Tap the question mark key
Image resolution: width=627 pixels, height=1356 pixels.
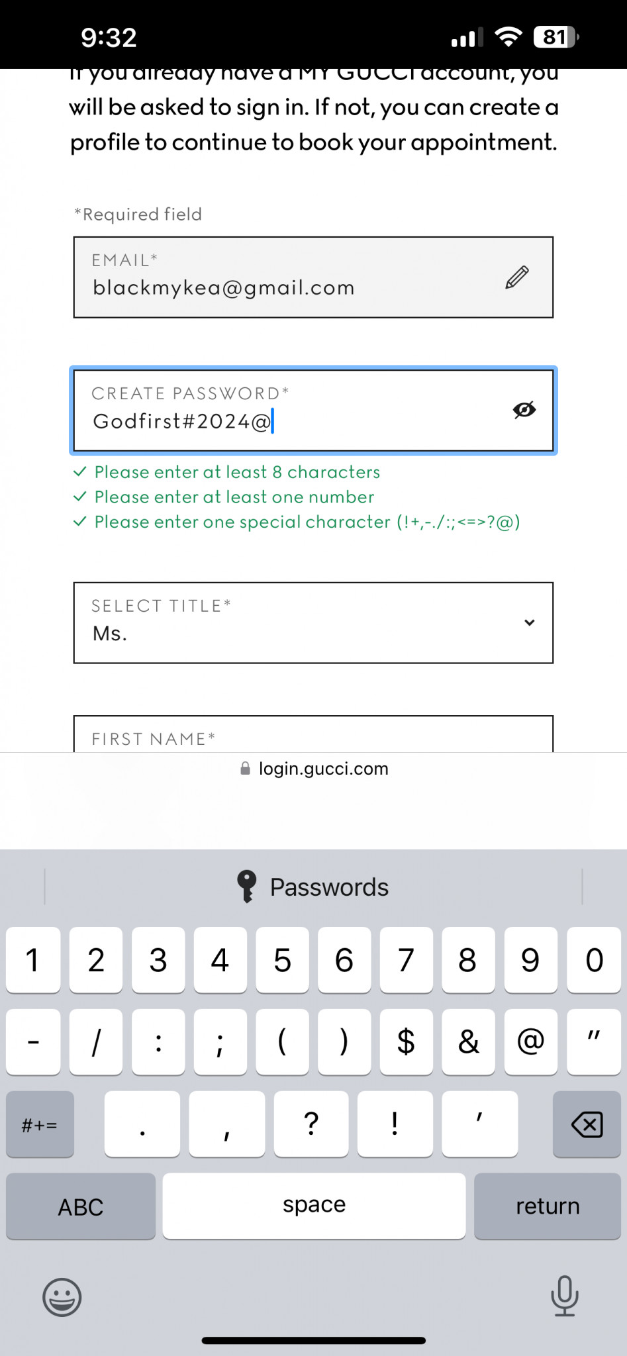coord(311,1124)
